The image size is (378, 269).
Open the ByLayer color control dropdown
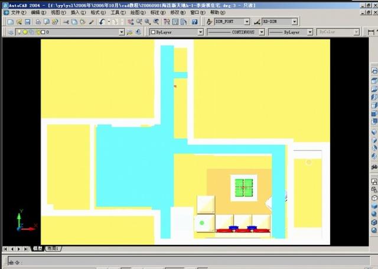201,32
